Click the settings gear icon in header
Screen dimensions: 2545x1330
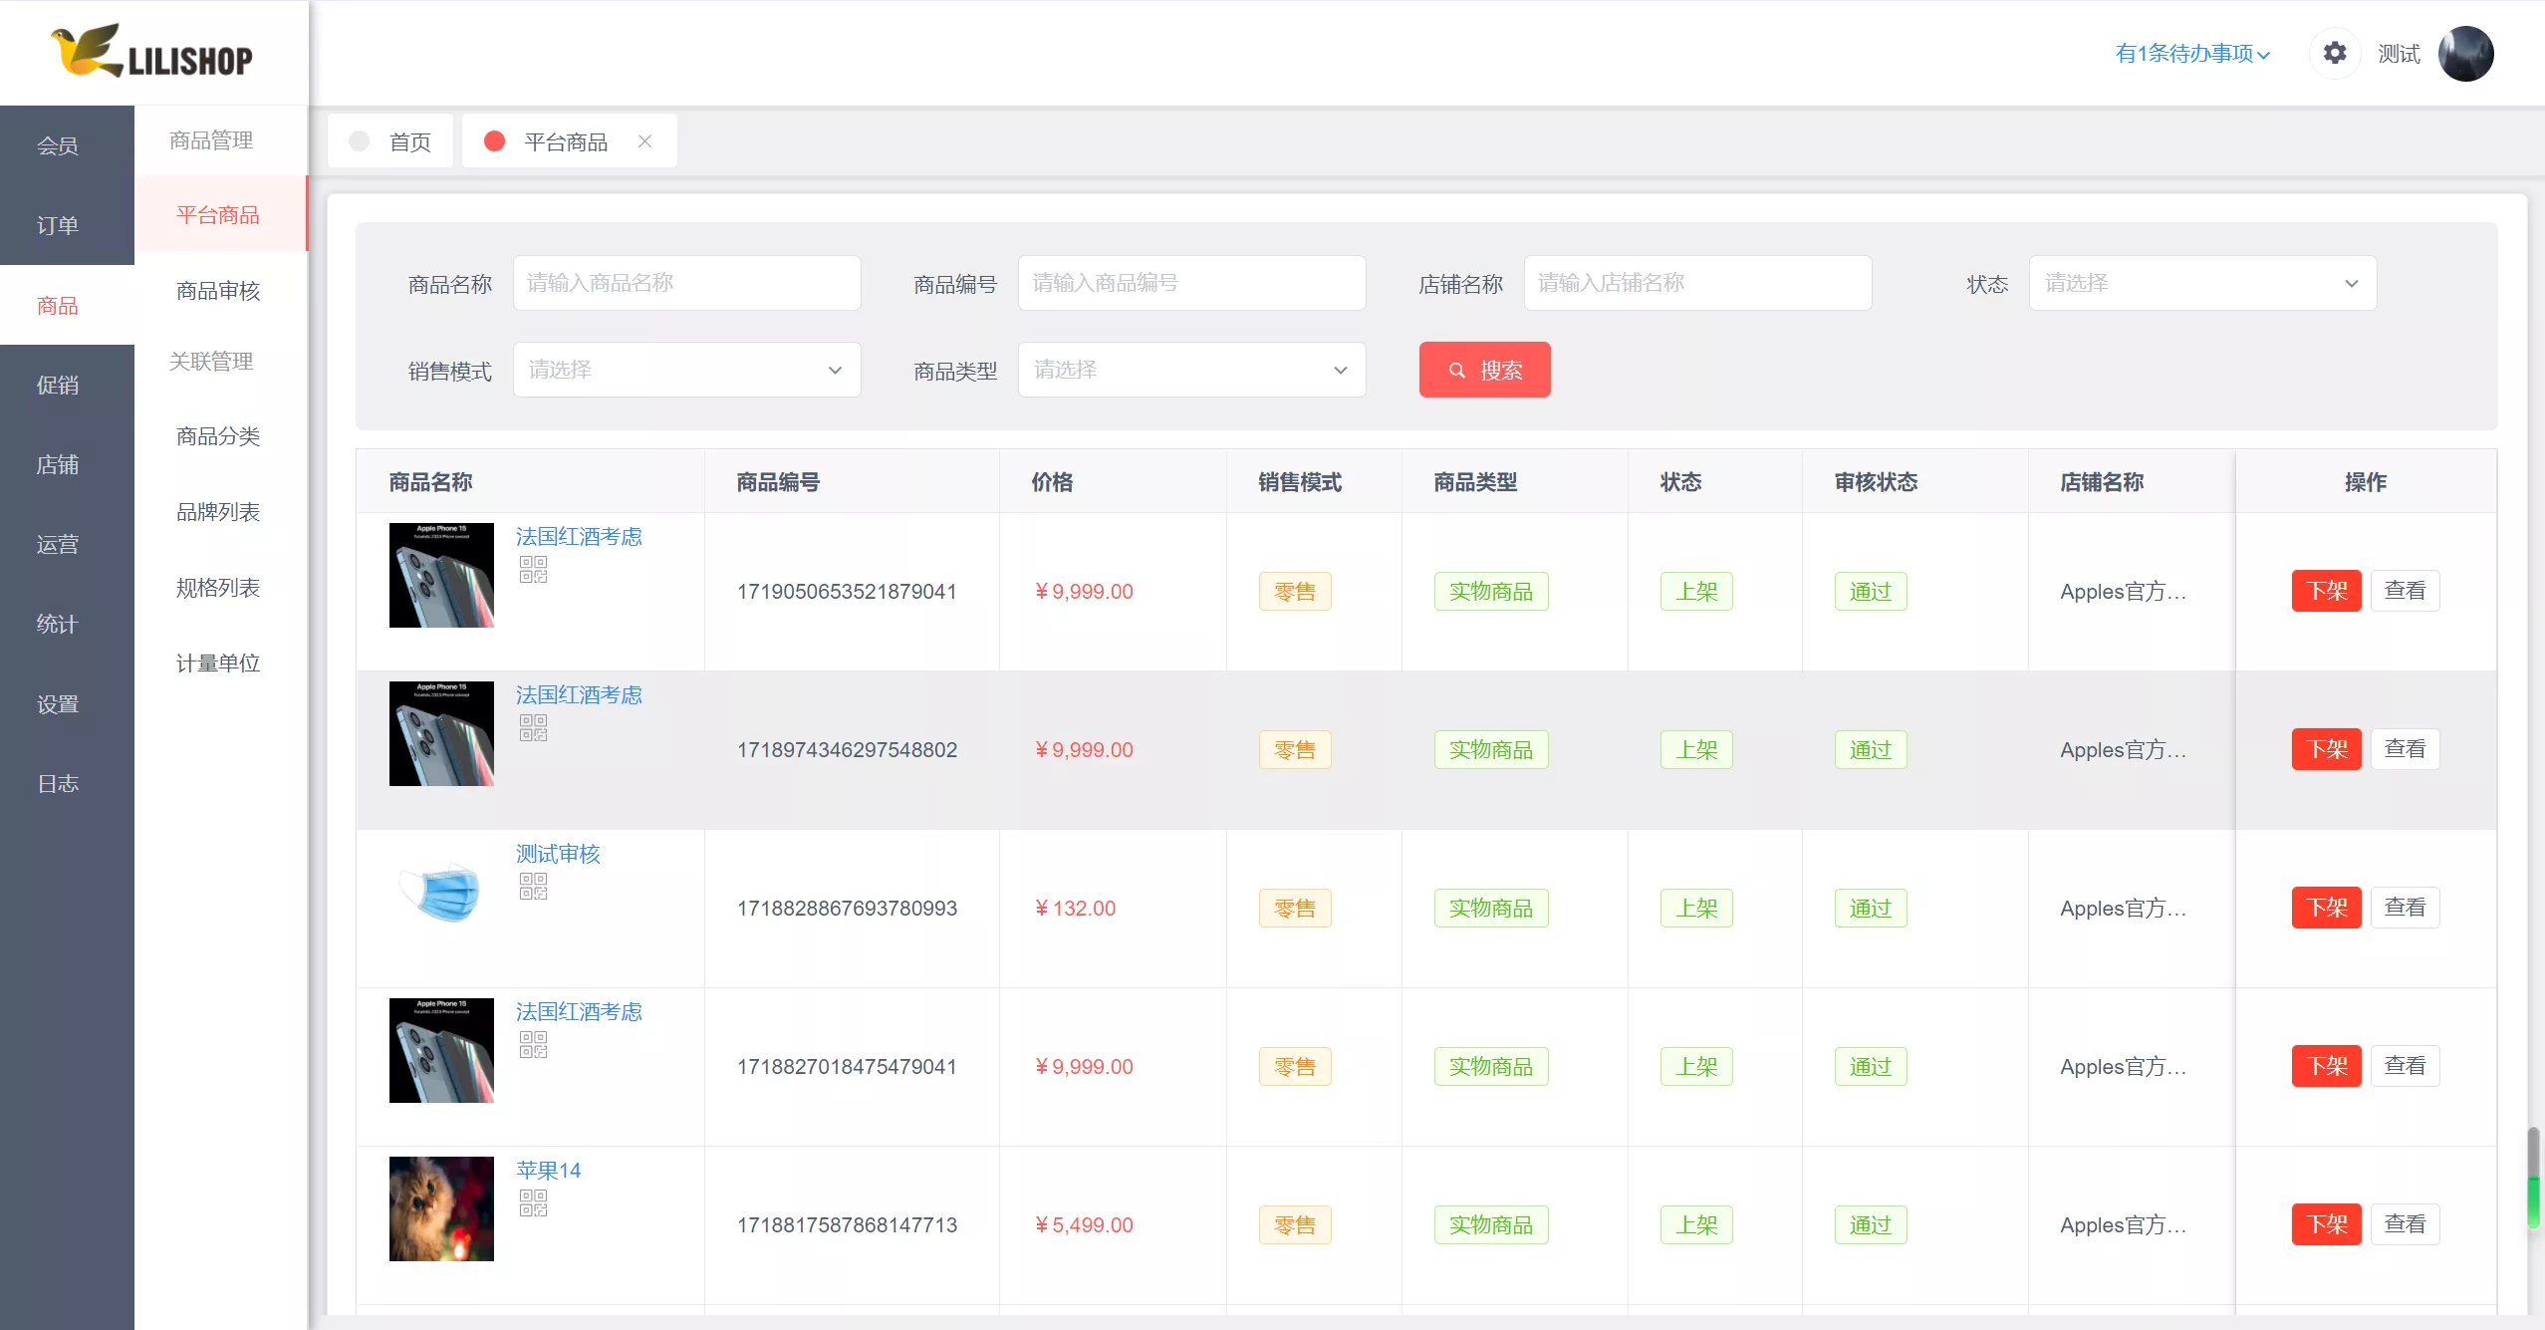pos(2334,53)
